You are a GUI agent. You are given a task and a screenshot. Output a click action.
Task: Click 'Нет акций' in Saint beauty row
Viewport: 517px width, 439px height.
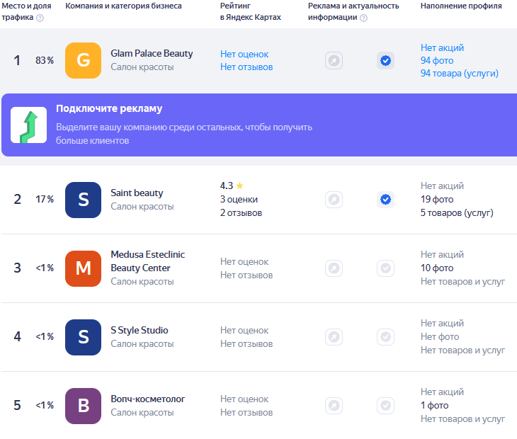tap(442, 186)
